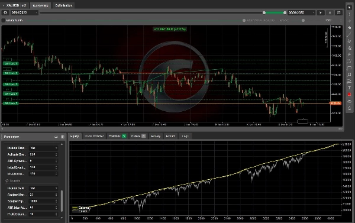The width and height of the screenshot is (355, 223).
Task: Open the Events tab
Action: point(170,136)
